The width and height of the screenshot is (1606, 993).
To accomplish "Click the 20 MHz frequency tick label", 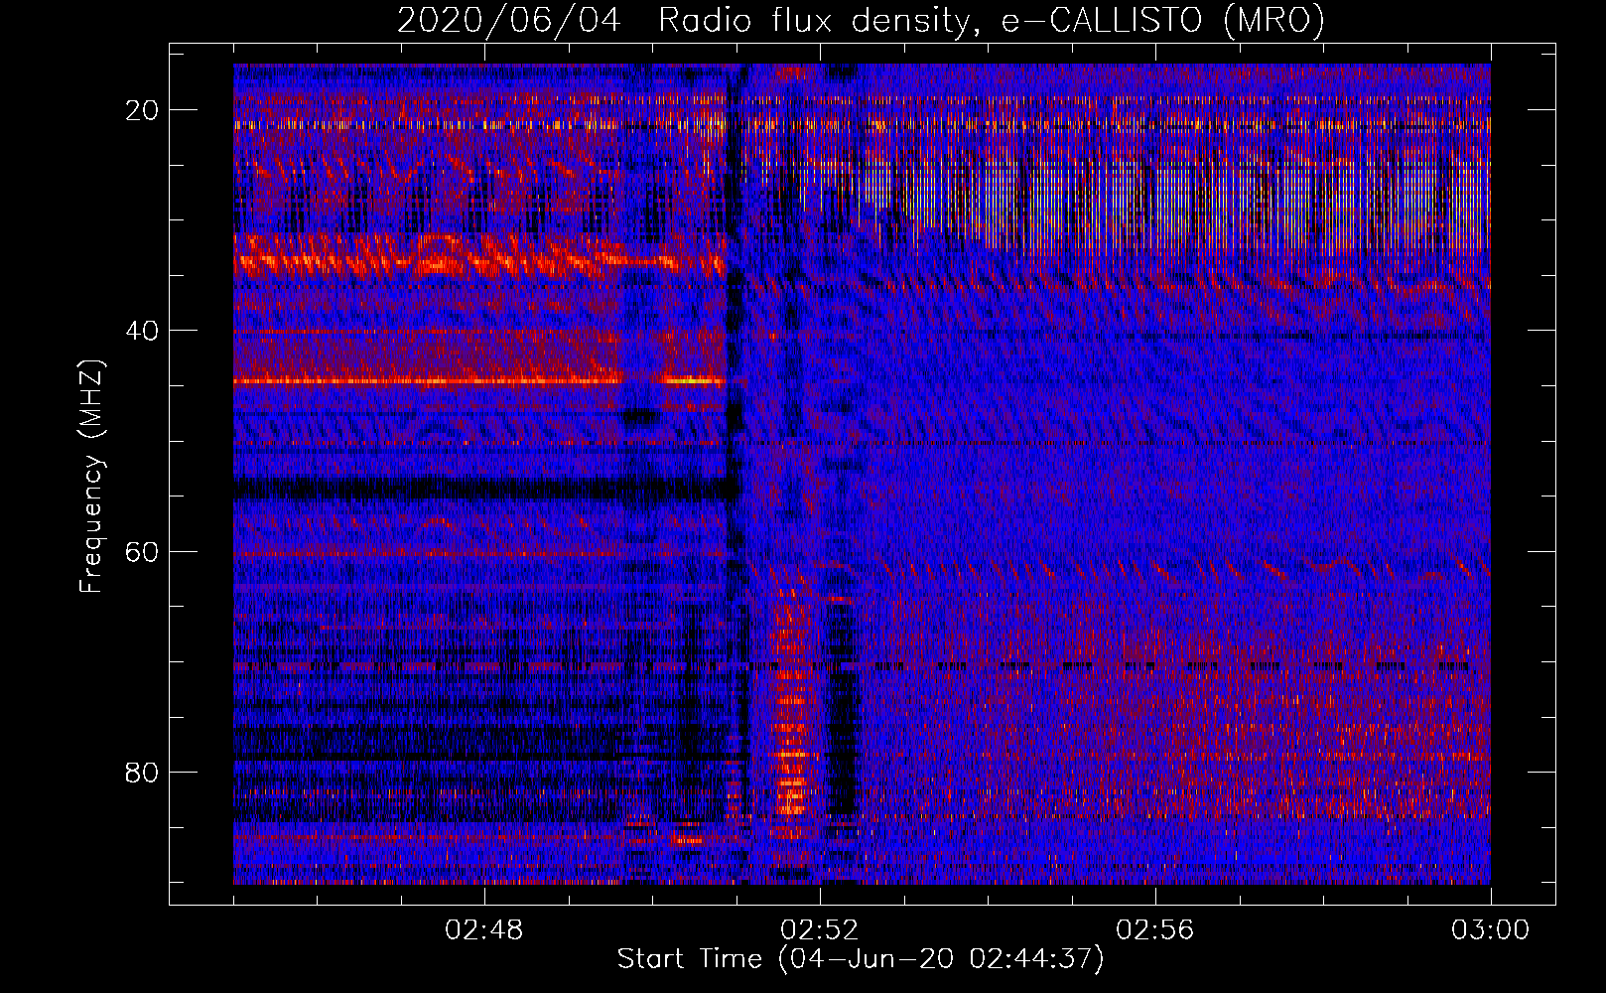I will 143,110.
